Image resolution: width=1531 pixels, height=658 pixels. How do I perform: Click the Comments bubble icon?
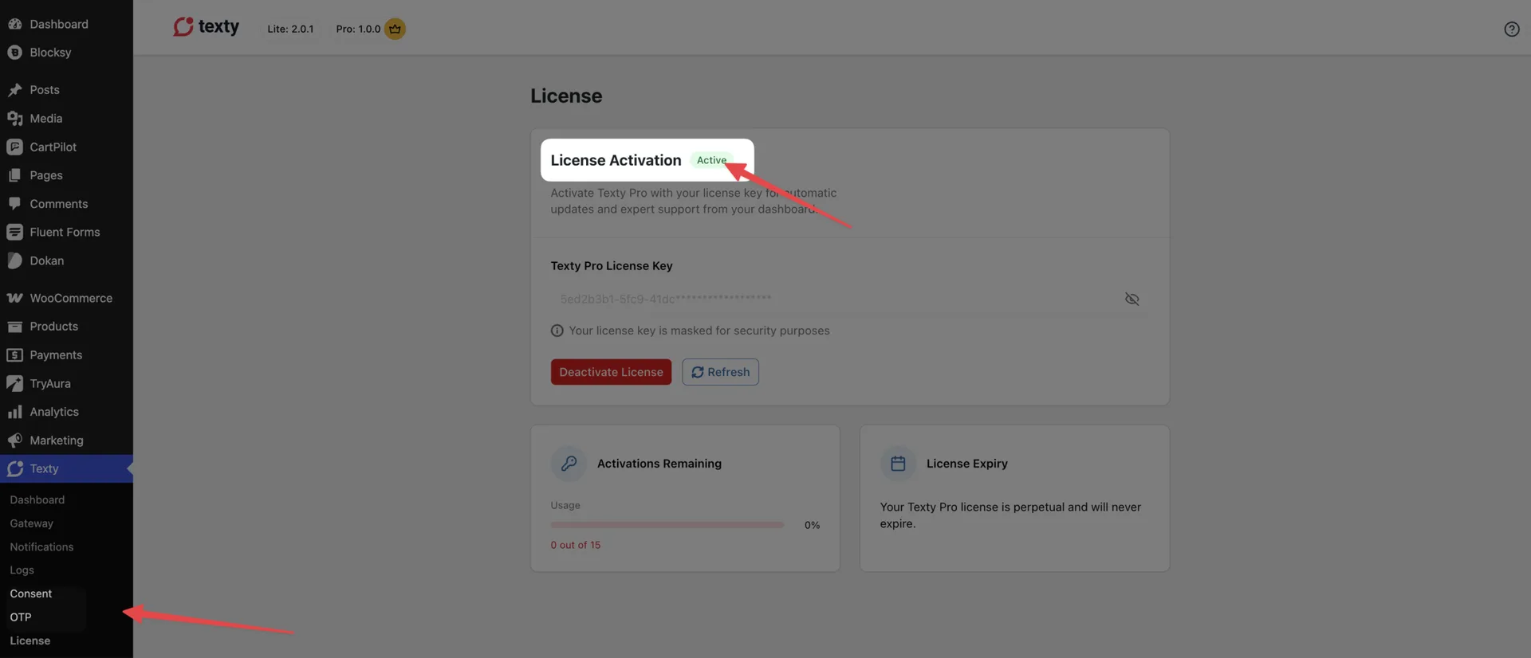14,204
